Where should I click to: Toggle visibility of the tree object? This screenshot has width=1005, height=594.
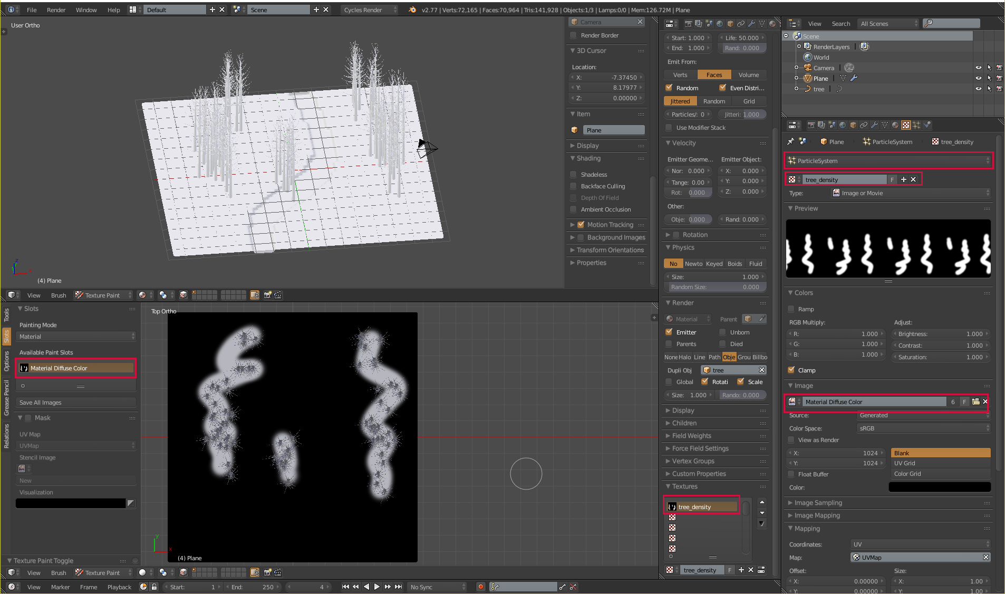(979, 89)
